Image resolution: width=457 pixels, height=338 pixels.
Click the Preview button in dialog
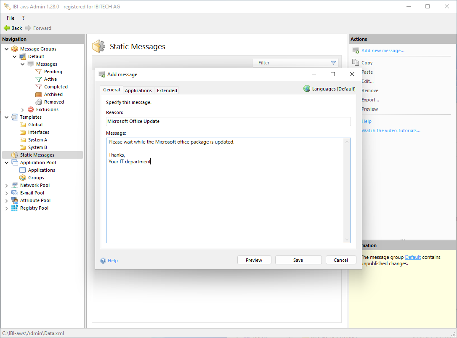(254, 260)
